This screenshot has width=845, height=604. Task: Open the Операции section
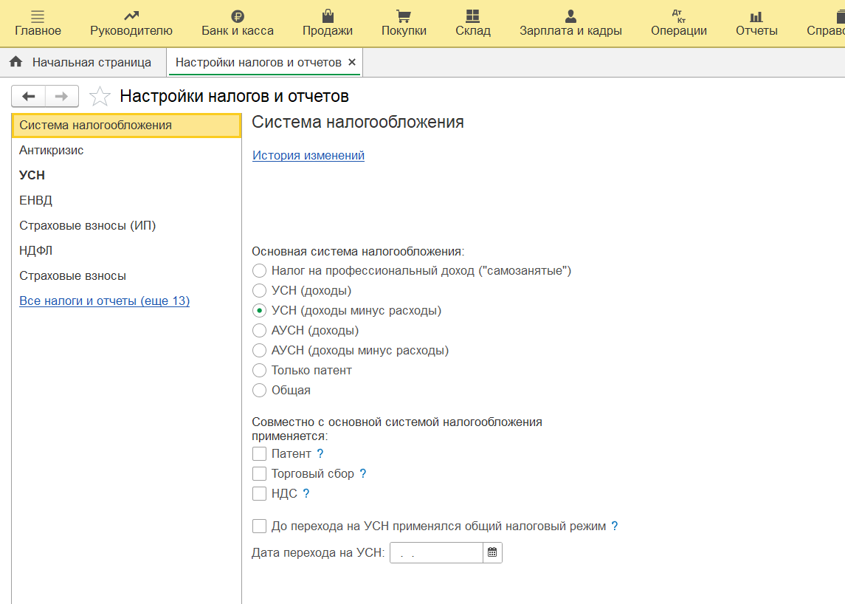pos(678,23)
